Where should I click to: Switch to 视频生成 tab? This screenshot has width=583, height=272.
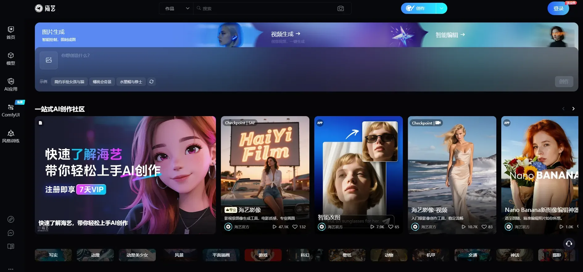[285, 34]
